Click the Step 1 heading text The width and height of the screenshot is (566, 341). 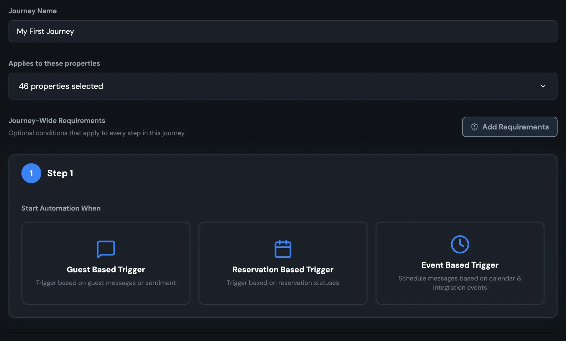point(60,173)
